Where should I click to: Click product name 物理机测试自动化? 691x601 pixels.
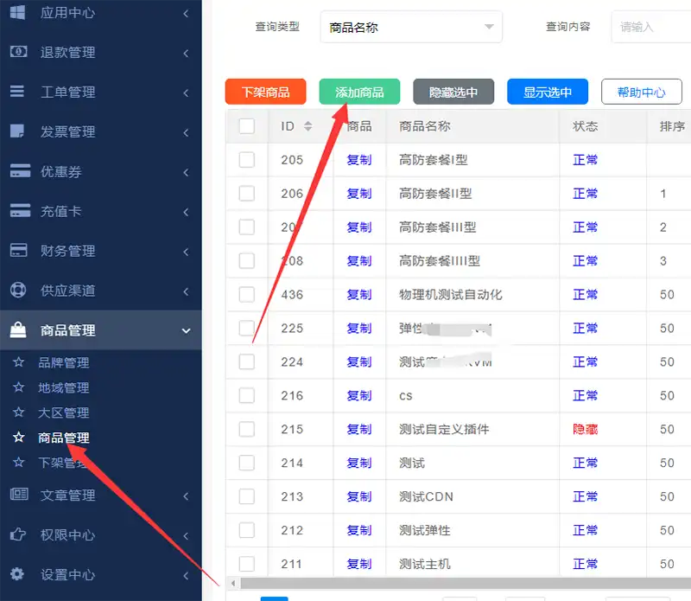coord(450,294)
